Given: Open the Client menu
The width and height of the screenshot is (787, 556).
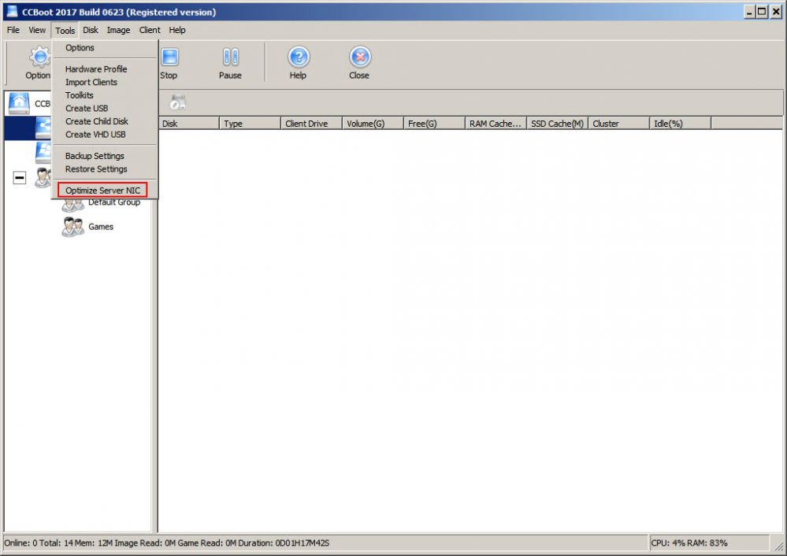Looking at the screenshot, I should (150, 30).
